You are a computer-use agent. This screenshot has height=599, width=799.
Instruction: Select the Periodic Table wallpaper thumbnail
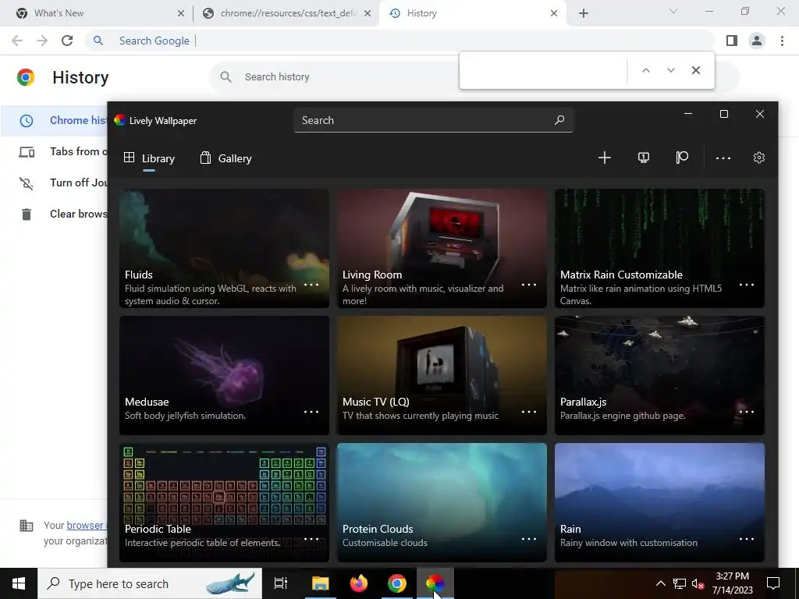[x=224, y=502]
